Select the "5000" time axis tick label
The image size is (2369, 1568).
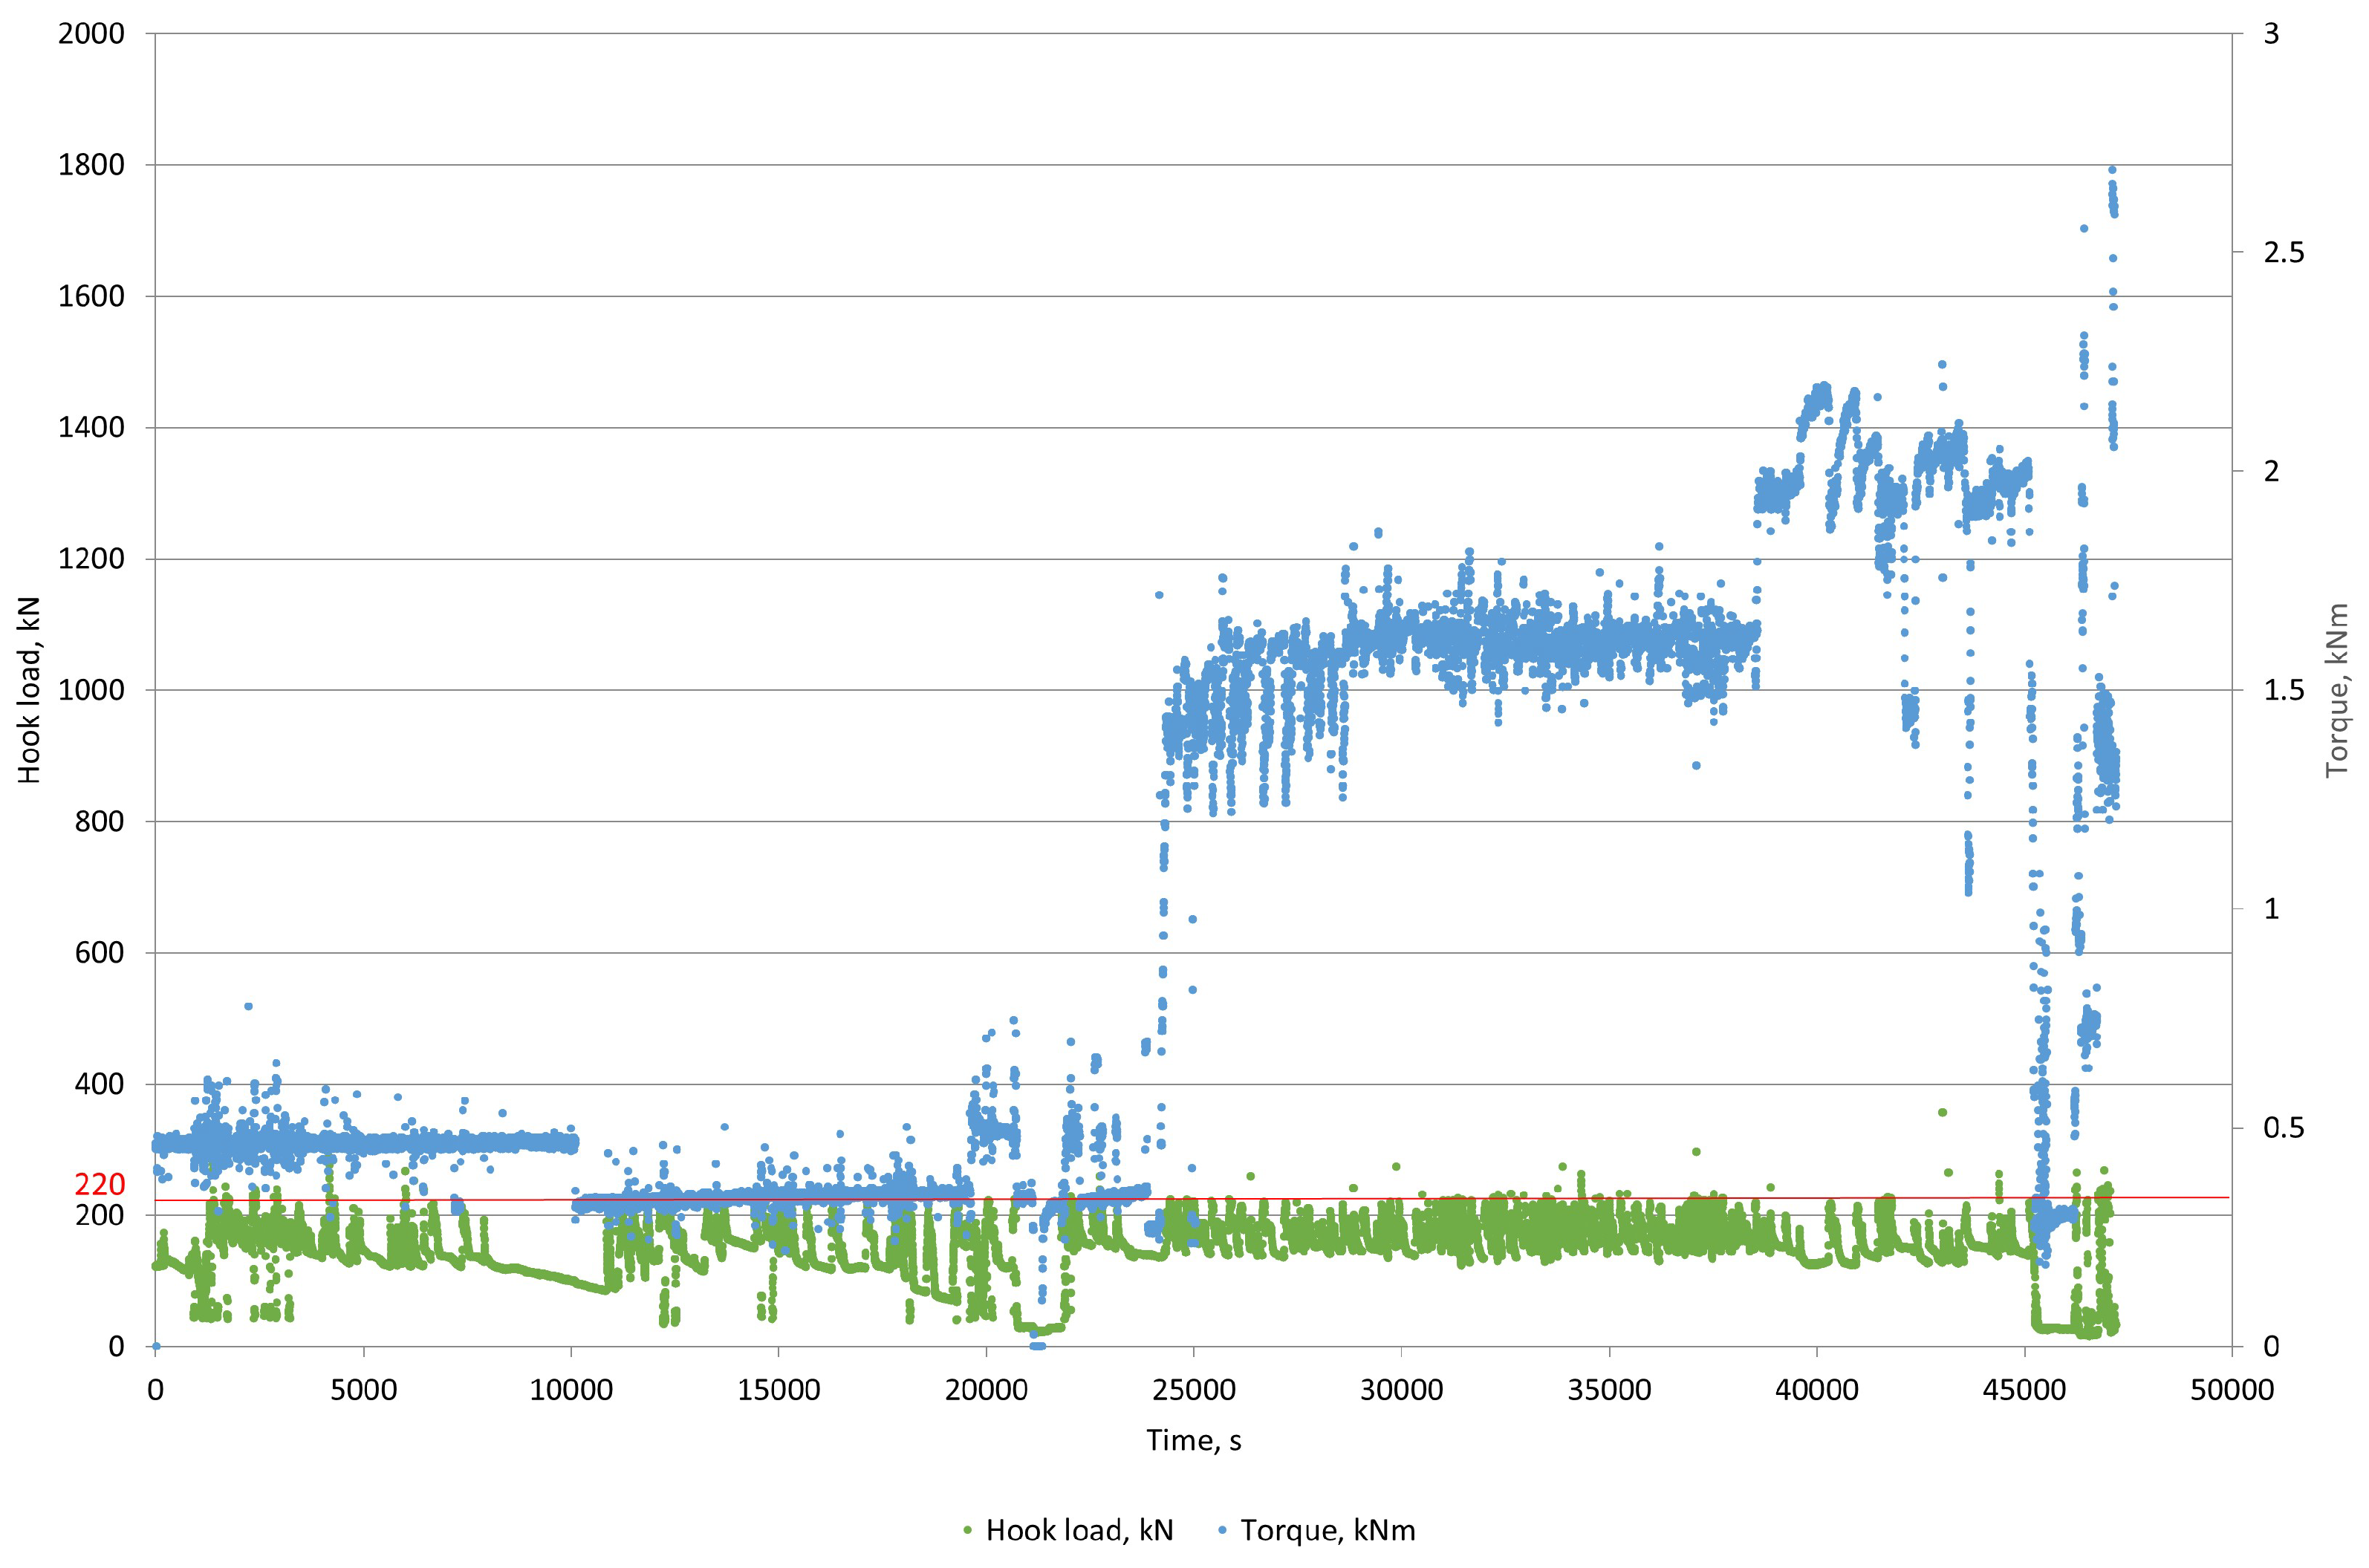tap(363, 1390)
